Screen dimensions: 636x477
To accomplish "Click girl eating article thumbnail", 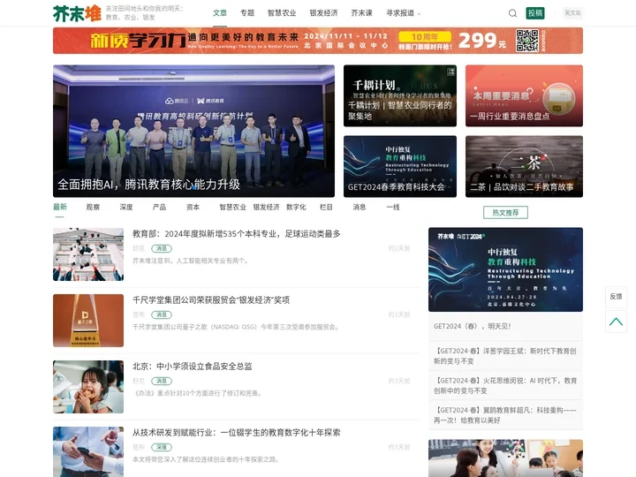I will click(88, 387).
